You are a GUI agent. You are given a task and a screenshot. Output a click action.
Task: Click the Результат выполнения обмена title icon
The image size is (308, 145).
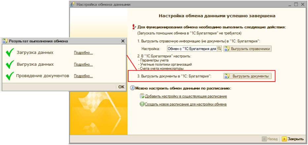pyautogui.click(x=5, y=41)
